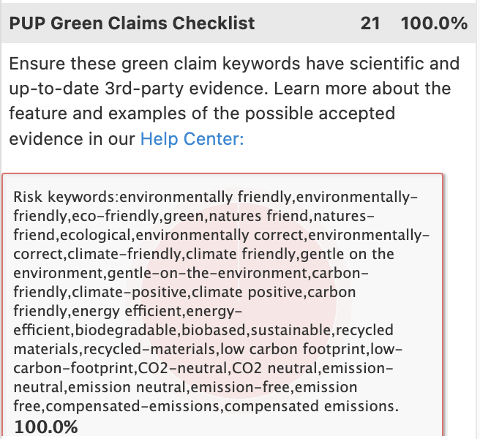The image size is (480, 439).
Task: Open the Help Center link
Action: pos(192,138)
